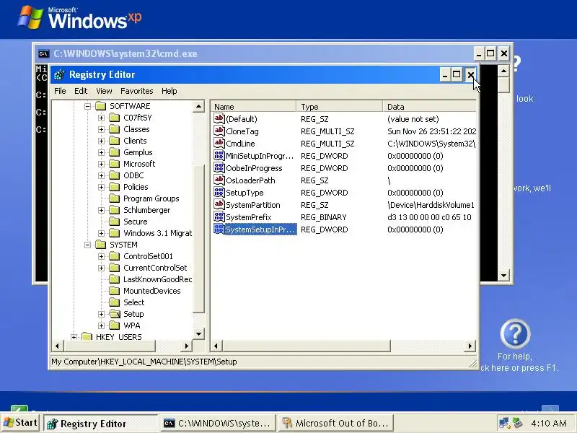Expand the Gemplus key
The width and height of the screenshot is (577, 433).
[101, 152]
